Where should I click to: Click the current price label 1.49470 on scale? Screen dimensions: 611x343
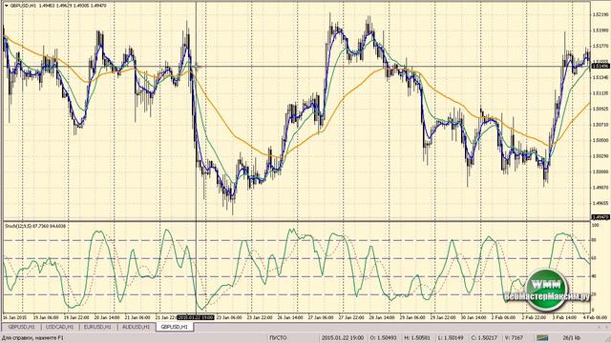pos(600,217)
